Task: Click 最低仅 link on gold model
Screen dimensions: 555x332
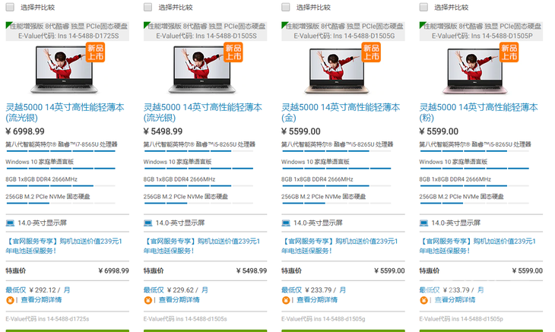Action: 292,290
